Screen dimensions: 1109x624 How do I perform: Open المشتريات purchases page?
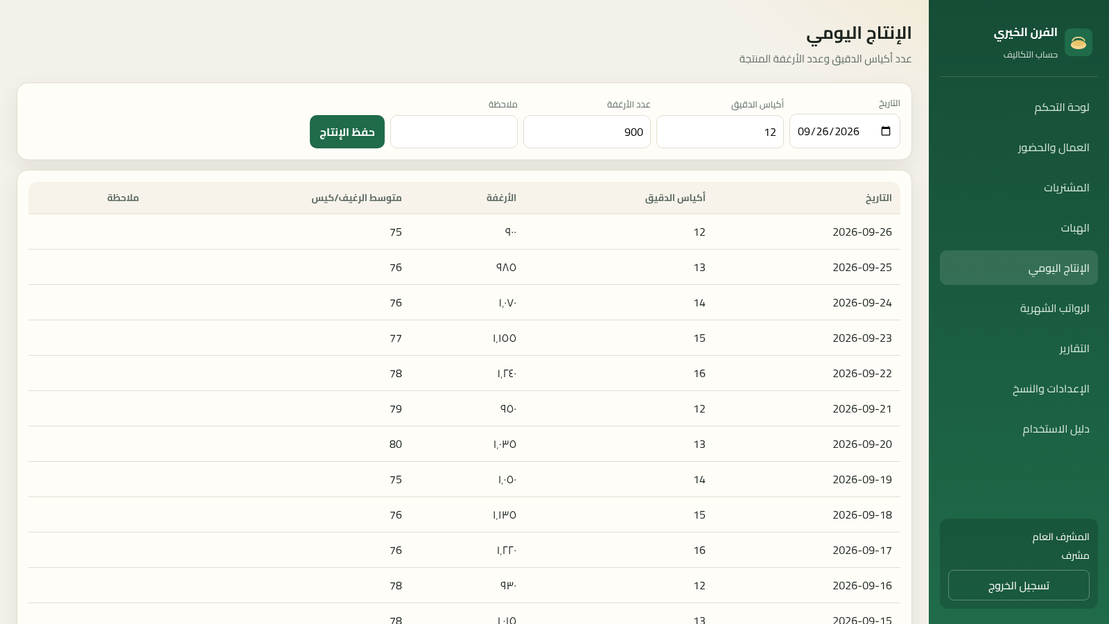coord(1019,187)
